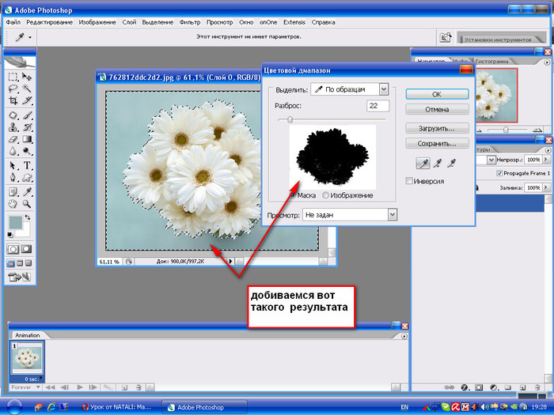Open the Выделение menu
Screen dimensions: 554x415
click(157, 22)
